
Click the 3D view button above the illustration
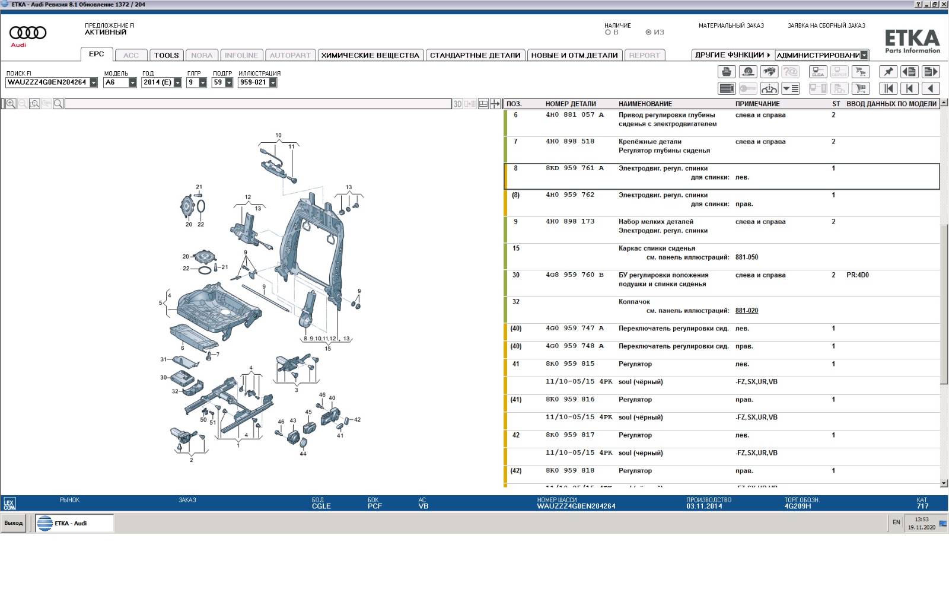(x=458, y=104)
